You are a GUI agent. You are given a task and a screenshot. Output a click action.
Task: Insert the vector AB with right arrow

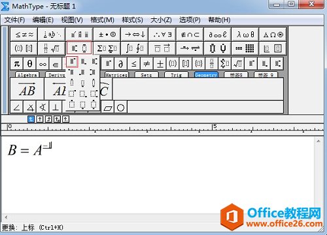[27, 89]
